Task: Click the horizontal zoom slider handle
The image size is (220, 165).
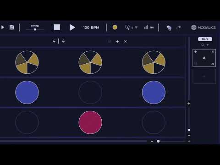Action: click(x=158, y=141)
